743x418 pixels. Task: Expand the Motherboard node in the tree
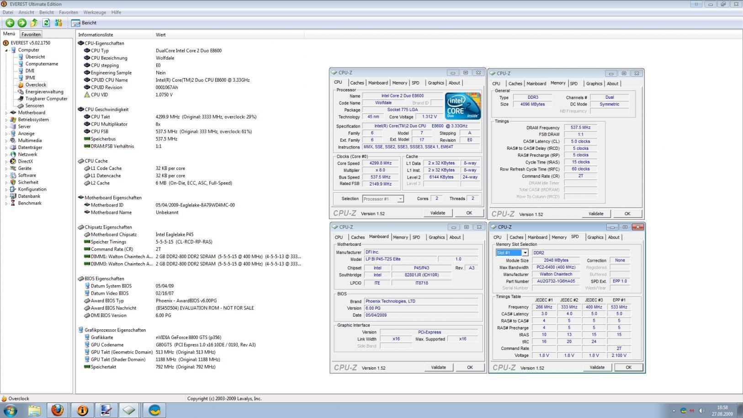(x=6, y=113)
